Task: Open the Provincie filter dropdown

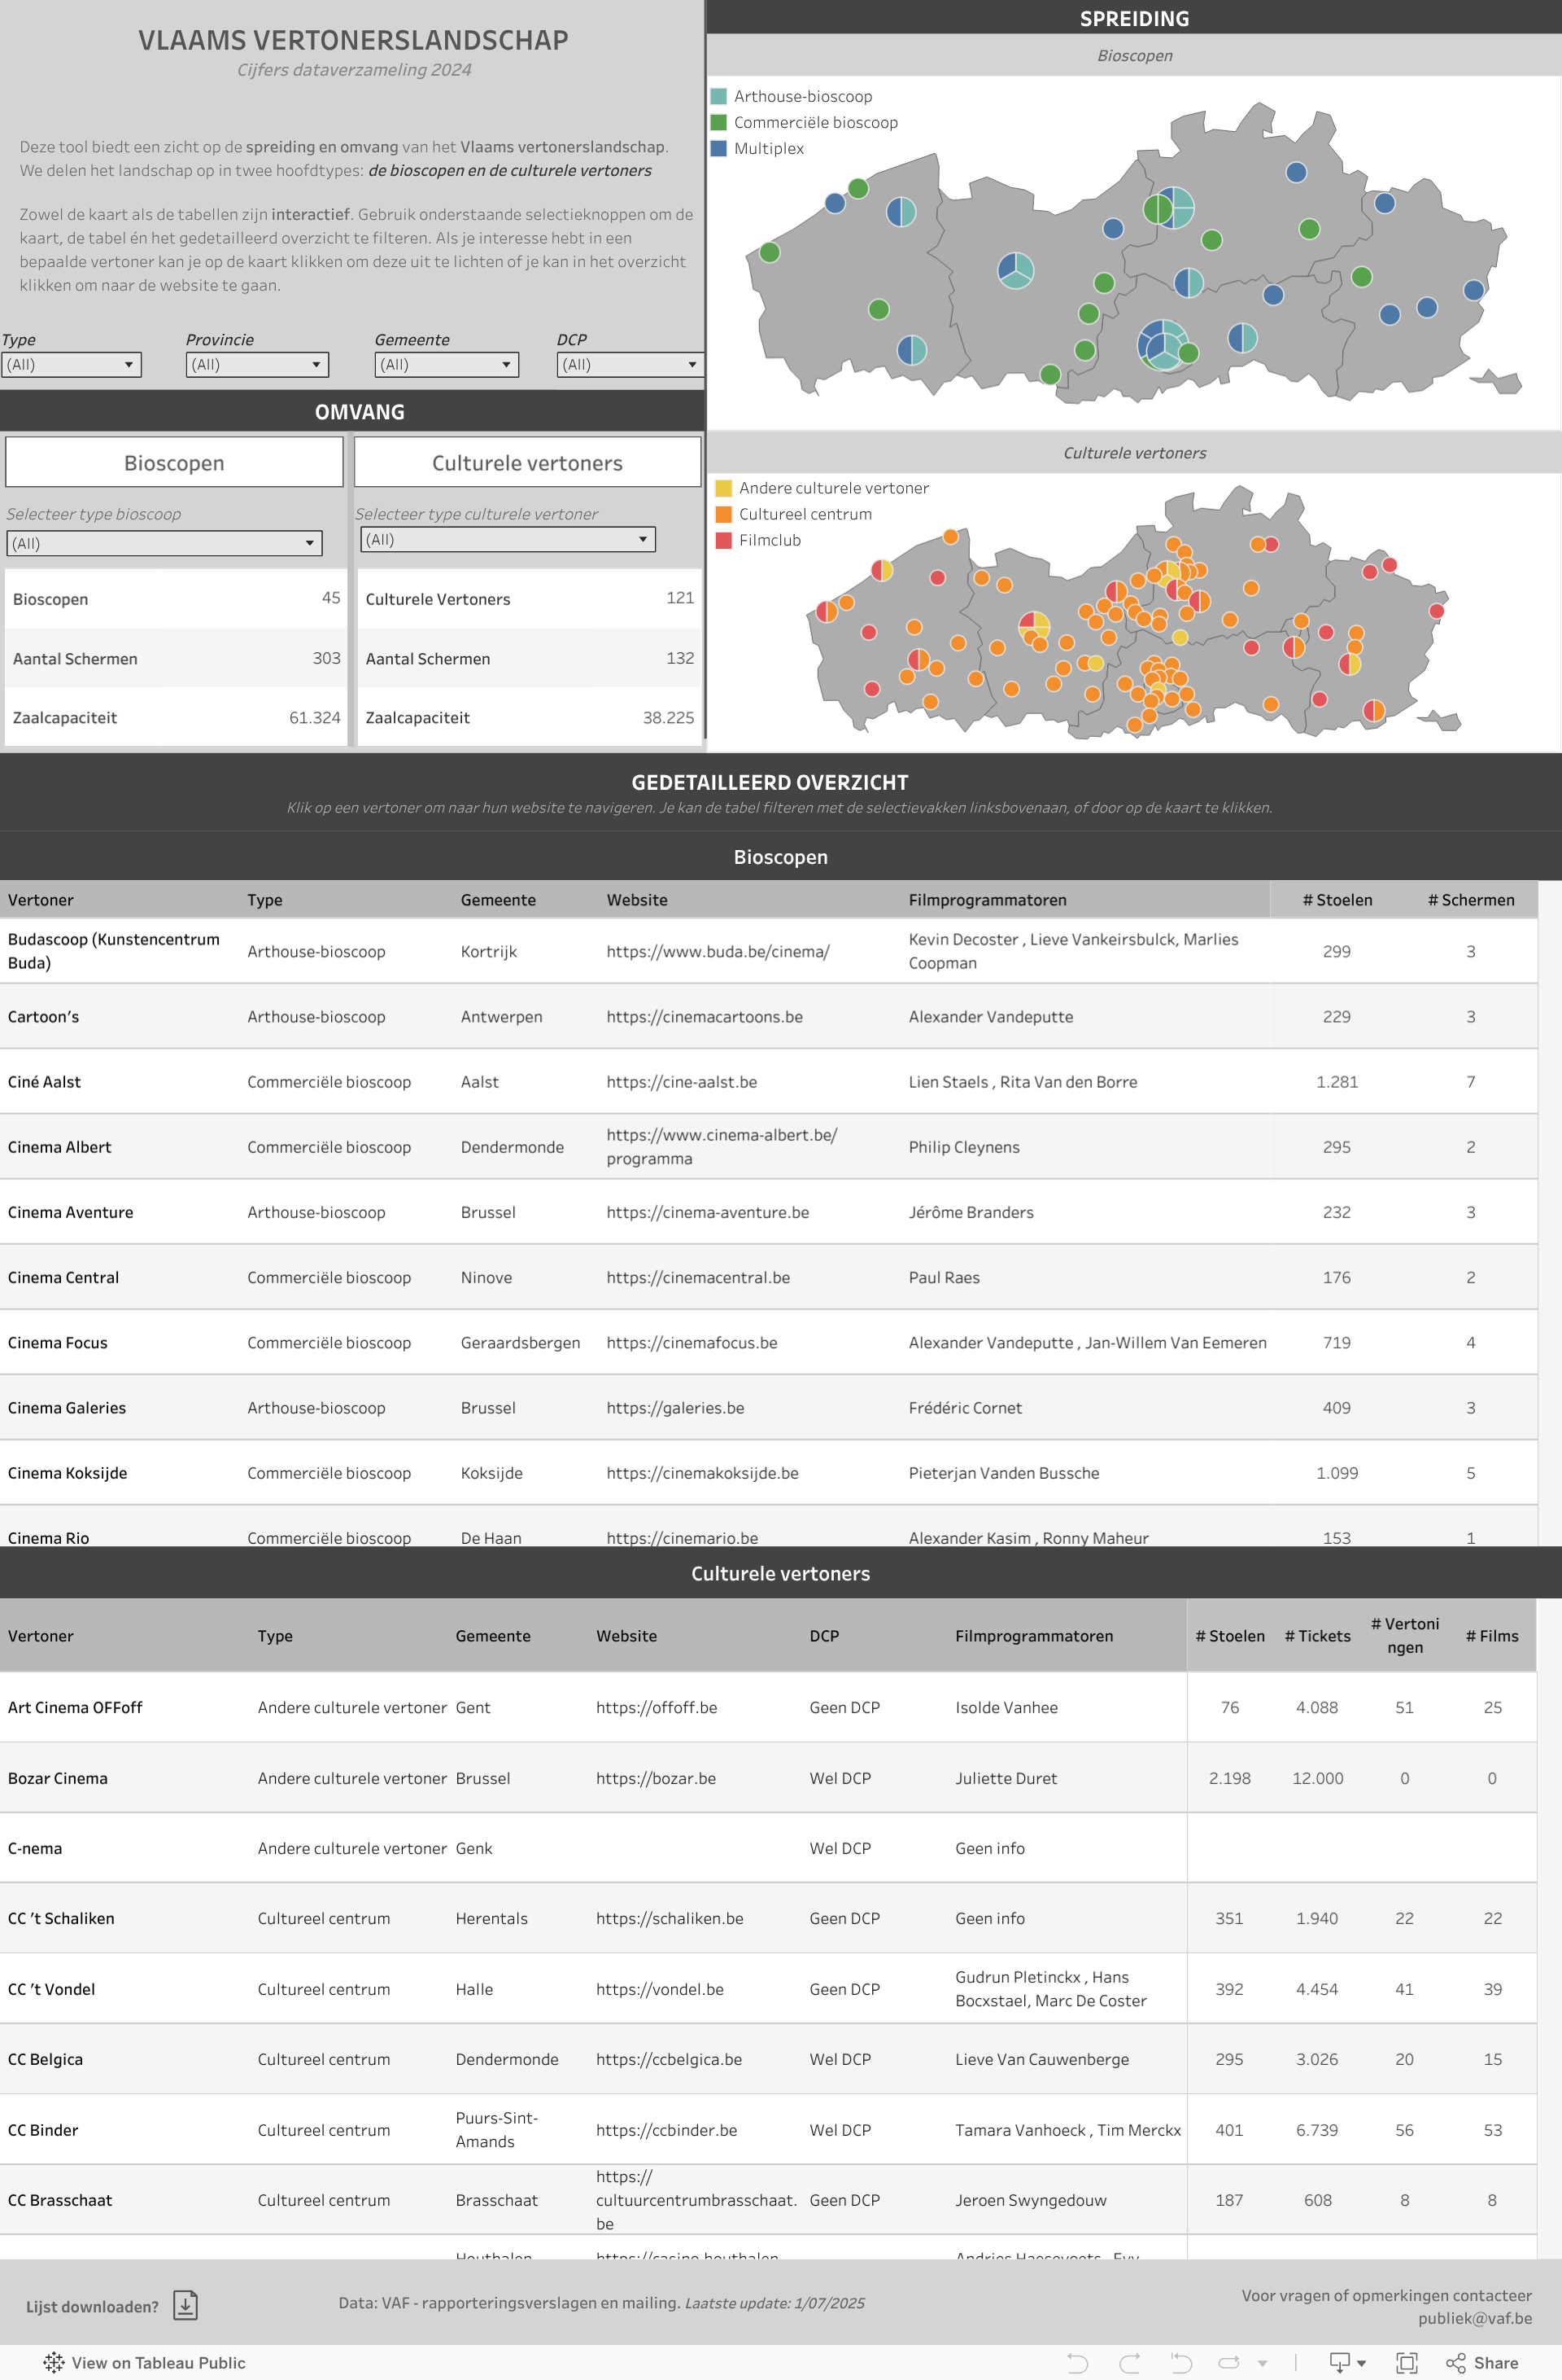Action: (x=255, y=364)
